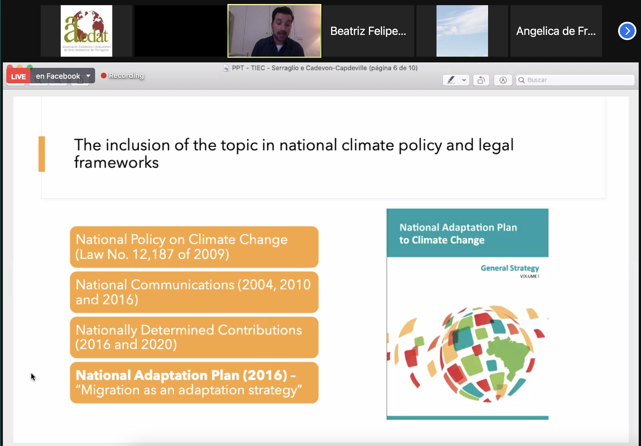The height and width of the screenshot is (446, 641).
Task: Expand the 'en Facebook' live dropdown
Action: coord(88,76)
